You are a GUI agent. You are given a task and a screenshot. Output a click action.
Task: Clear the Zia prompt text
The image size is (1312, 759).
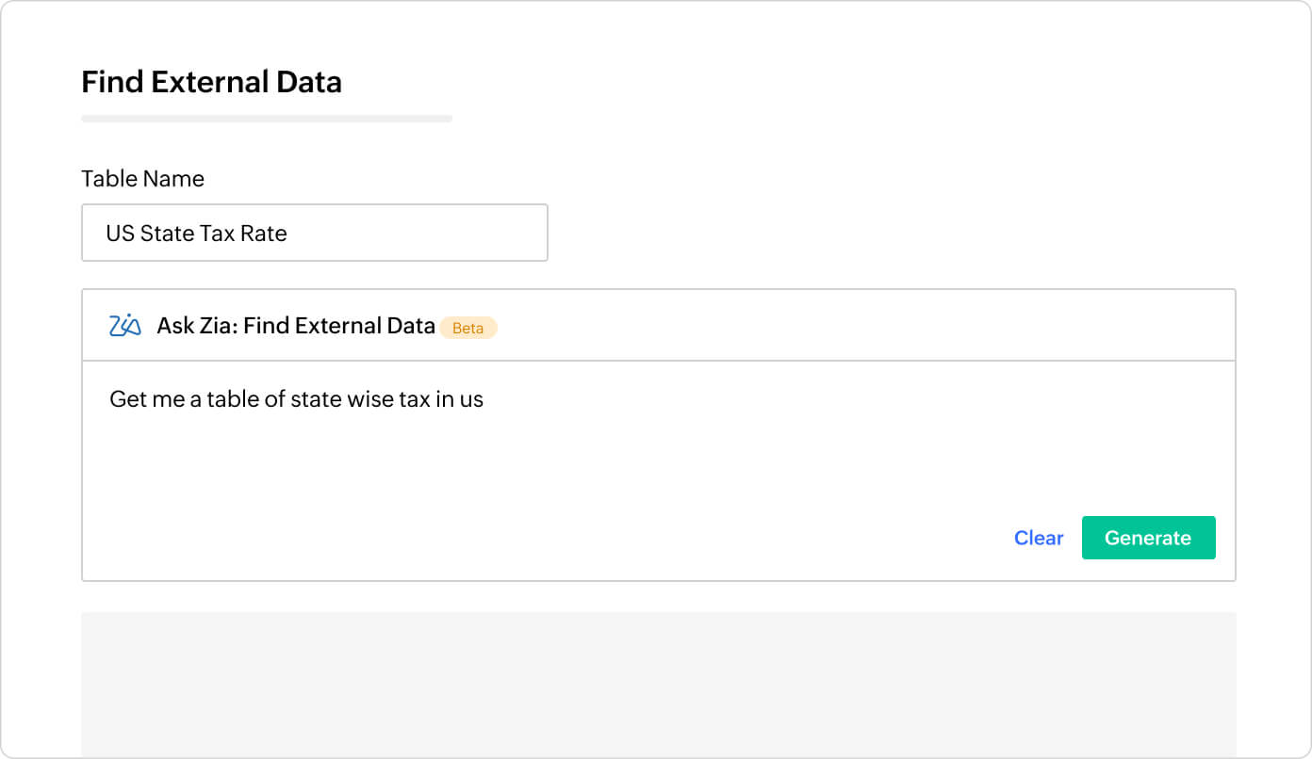1038,538
